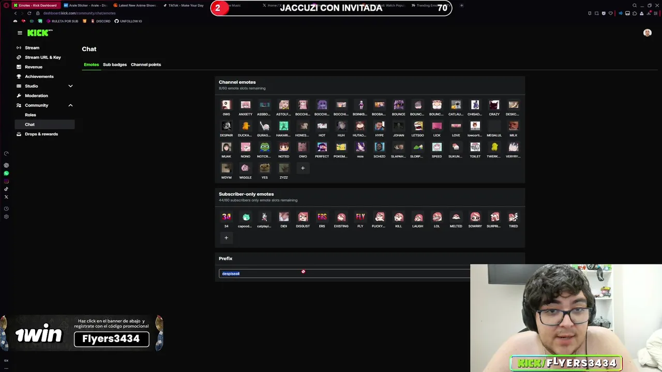Select the LETSGO channel emote

[x=417, y=129]
